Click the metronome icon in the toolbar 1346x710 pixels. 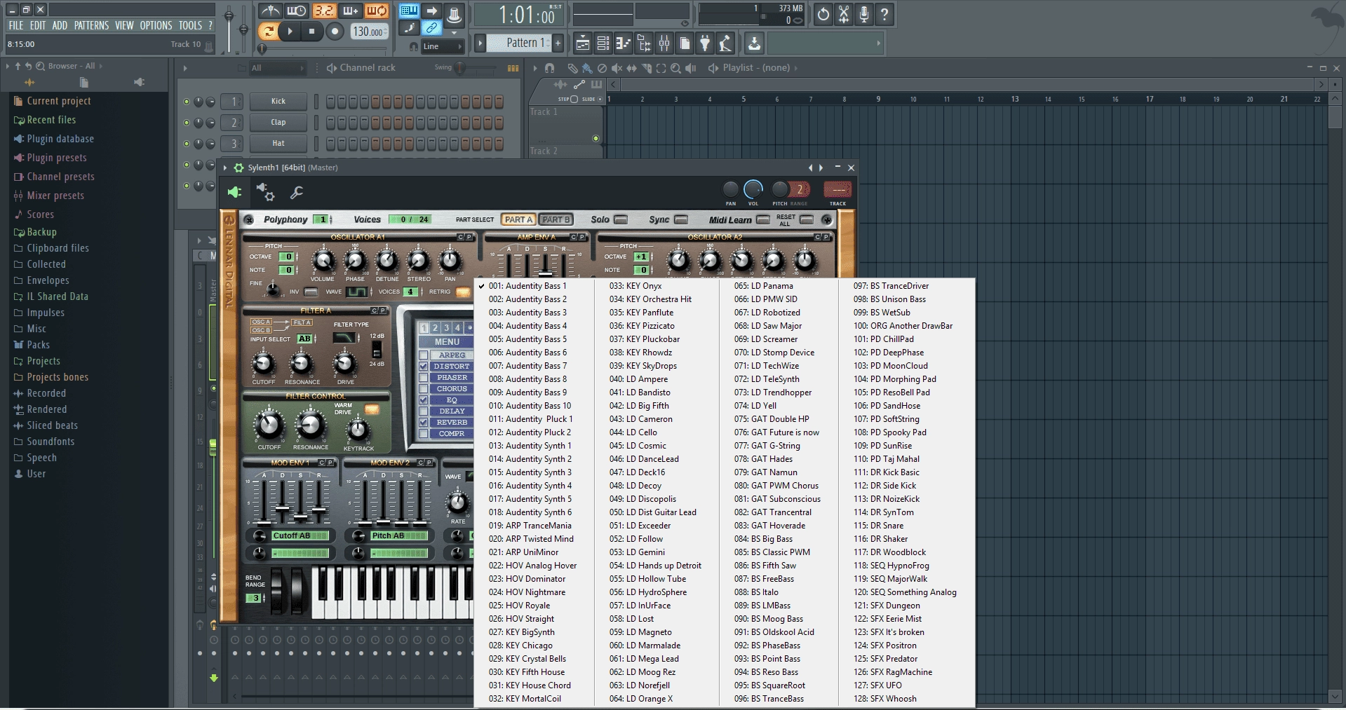(x=270, y=11)
